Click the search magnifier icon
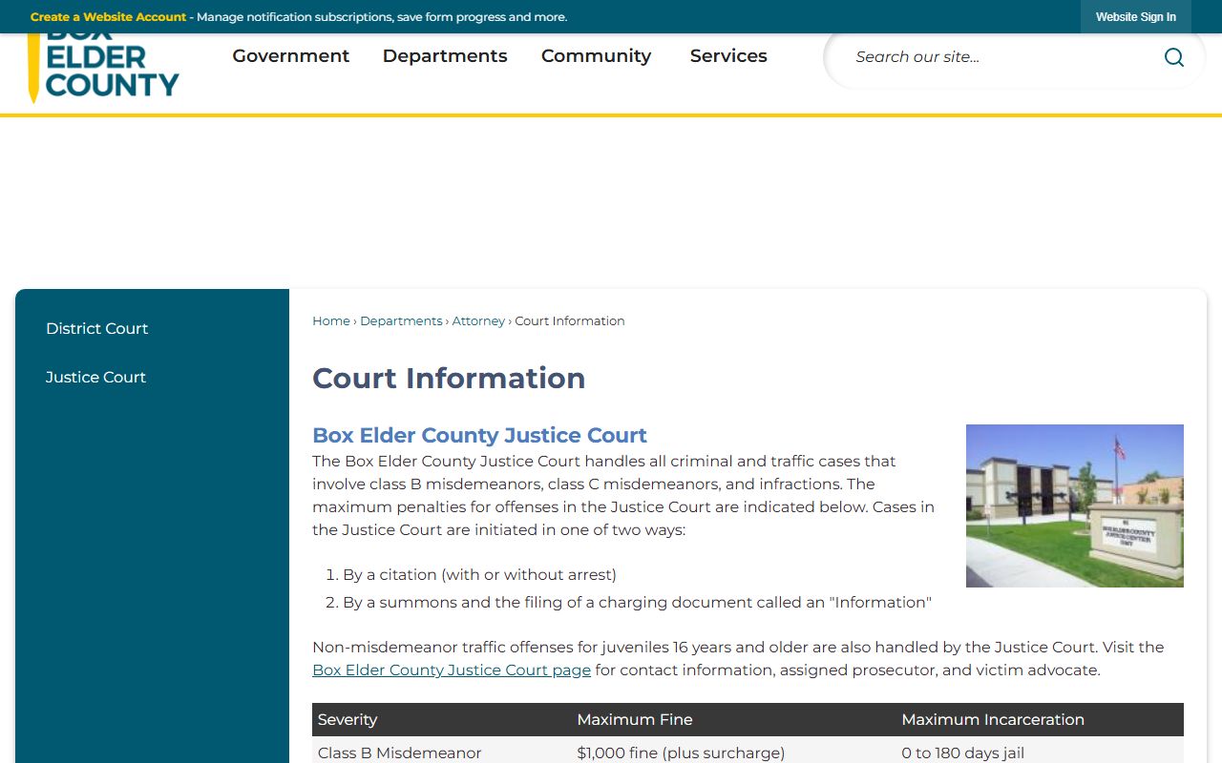The width and height of the screenshot is (1222, 763). click(1173, 57)
